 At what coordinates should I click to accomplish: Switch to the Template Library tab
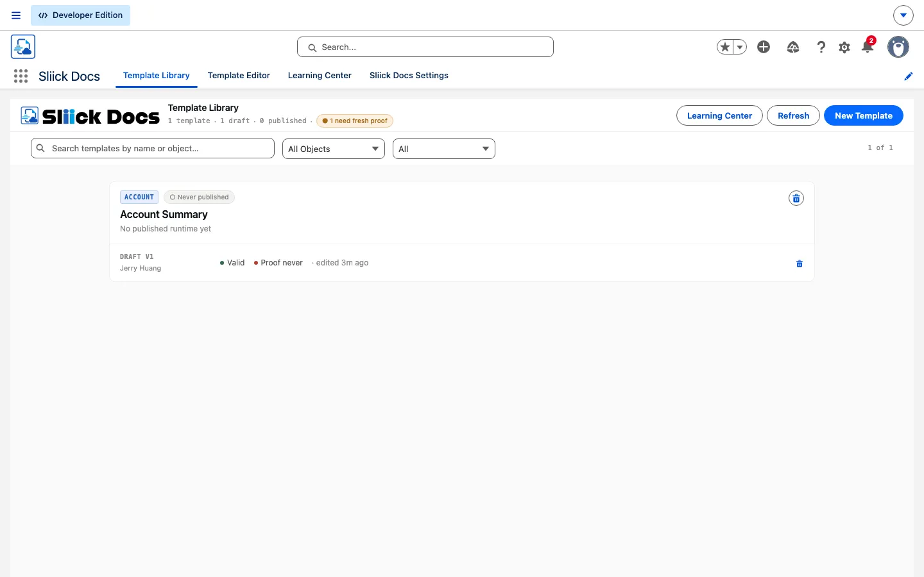click(x=157, y=76)
